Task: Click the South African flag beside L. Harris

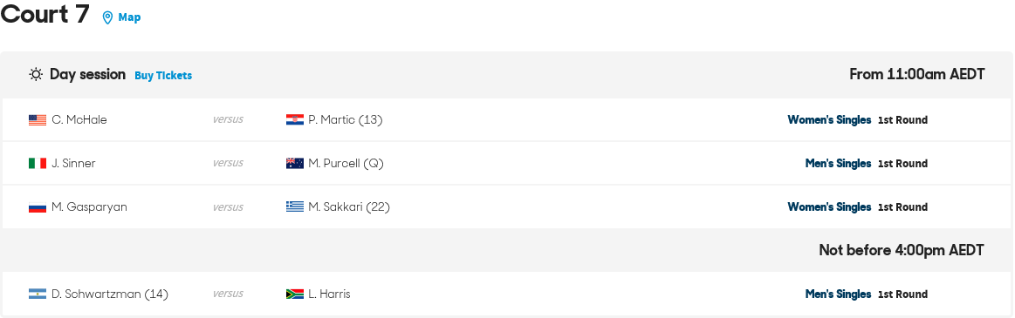Action: pyautogui.click(x=294, y=294)
